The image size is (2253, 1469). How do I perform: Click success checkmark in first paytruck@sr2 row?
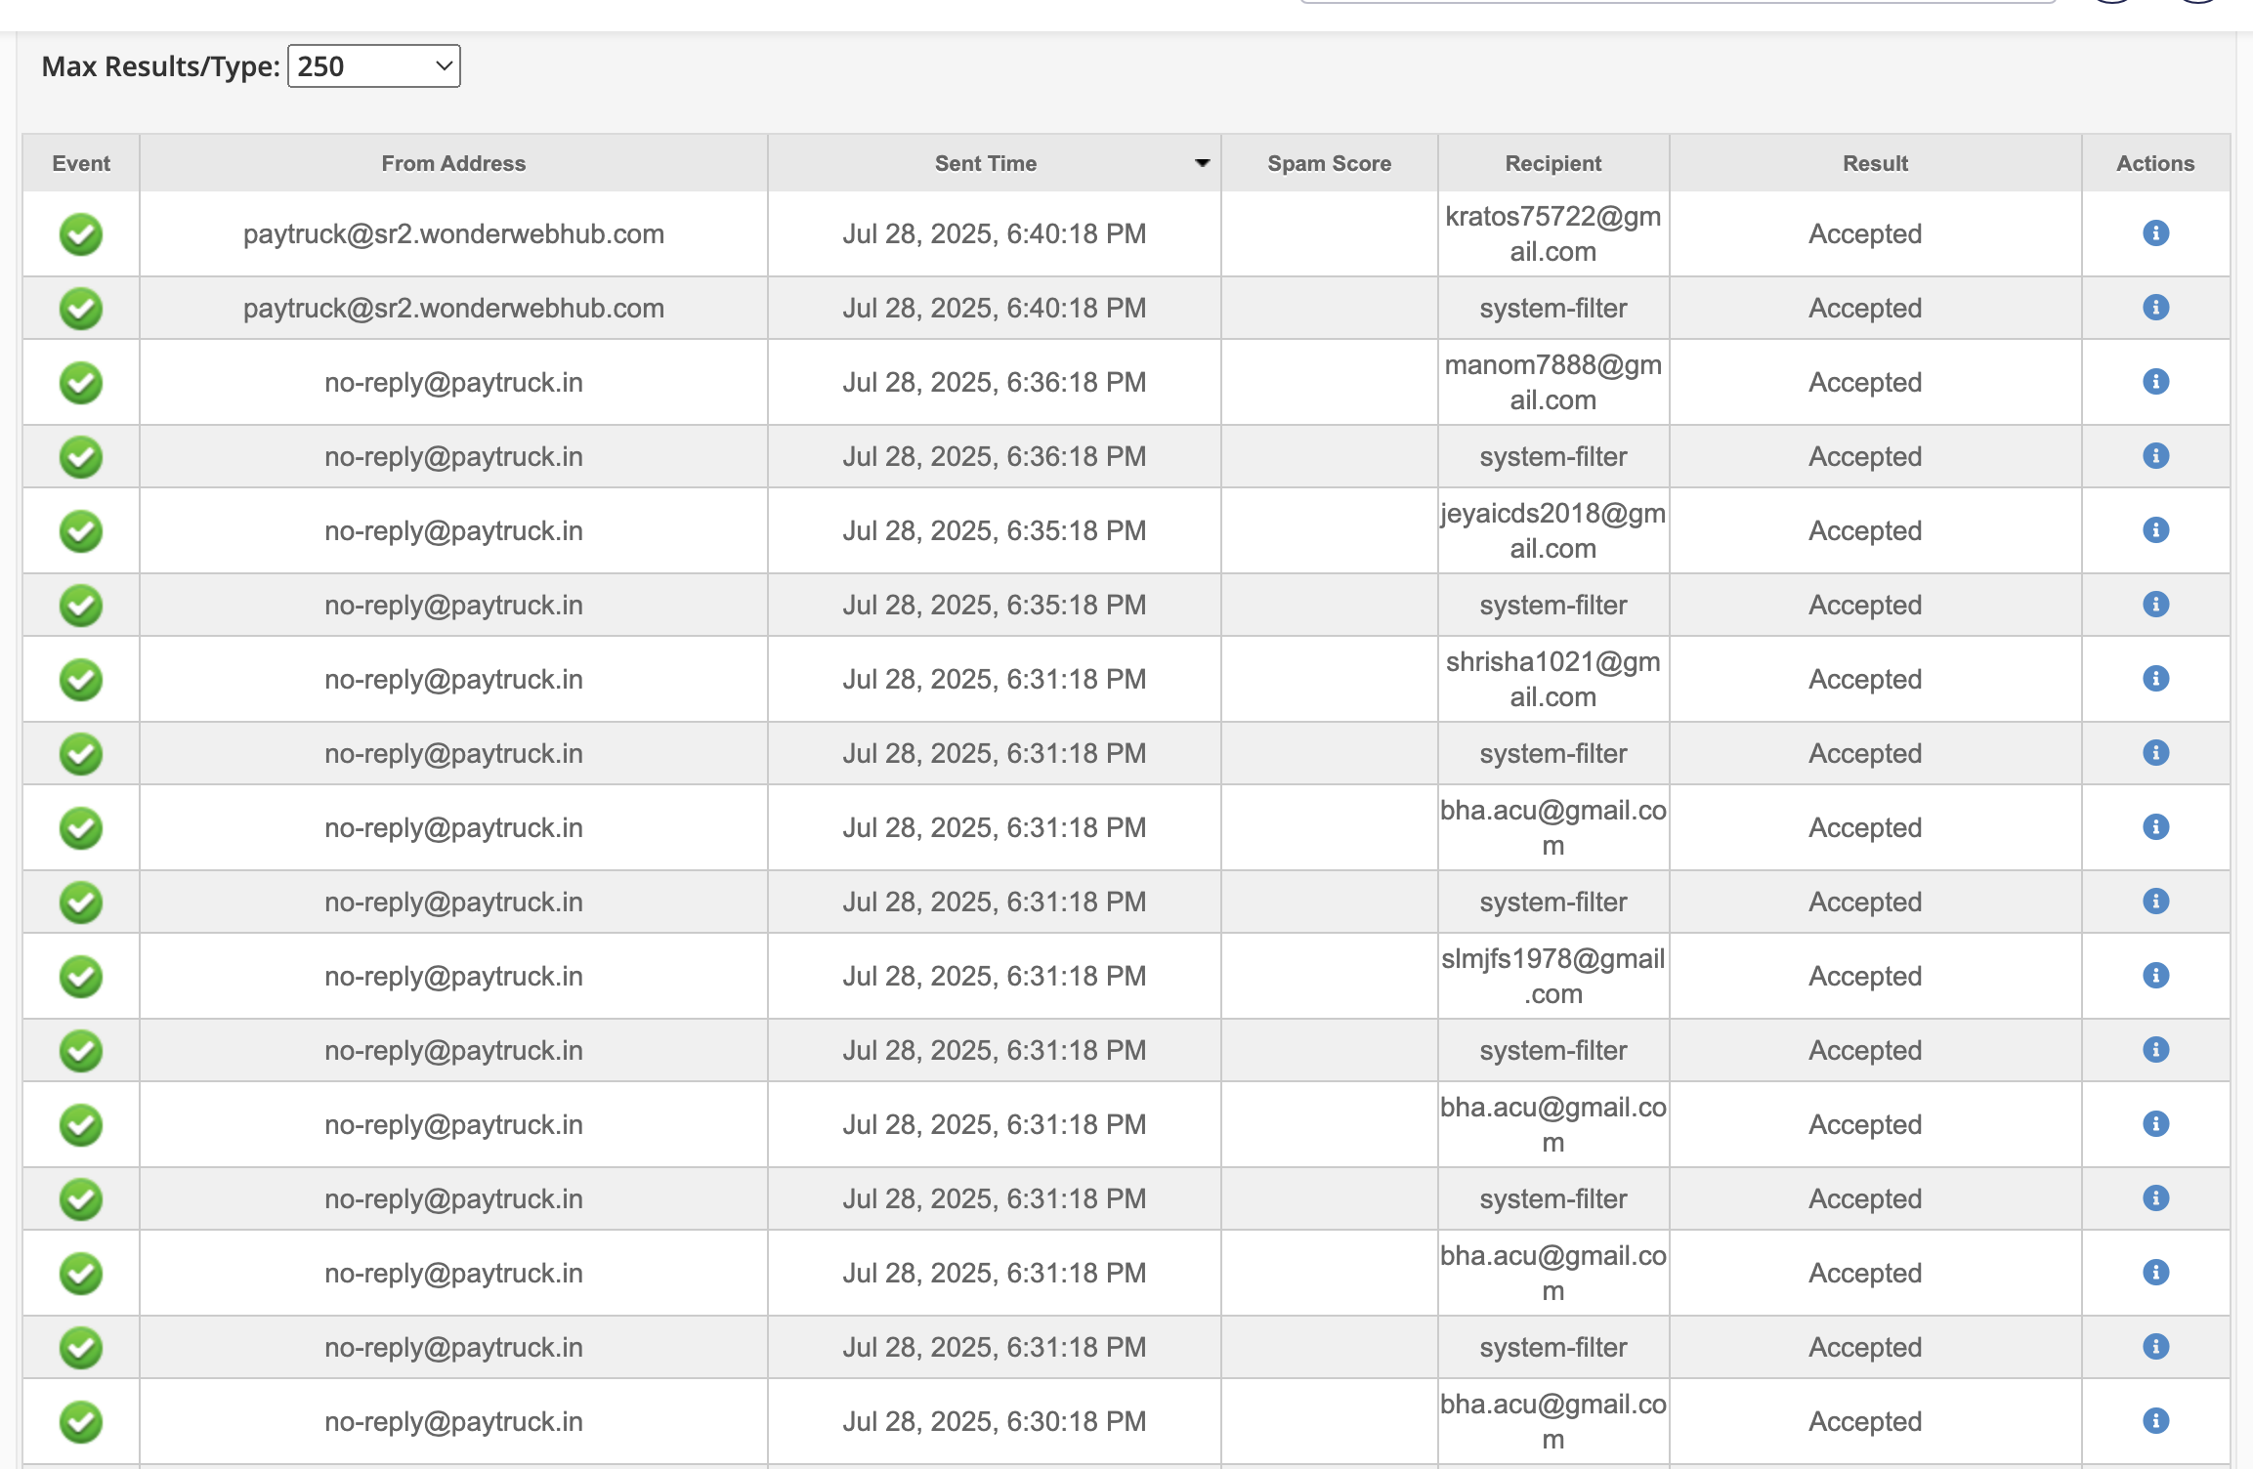[81, 234]
